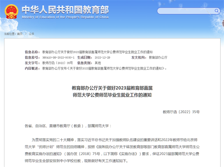Click the date 2022-12-29
The width and height of the screenshot is (224, 167).
pyautogui.click(x=102, y=58)
